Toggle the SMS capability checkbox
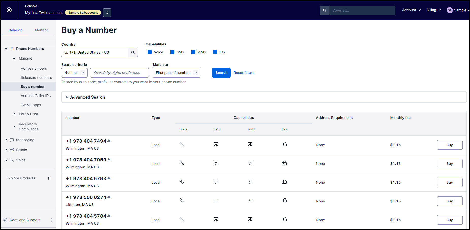This screenshot has width=470, height=230. [172, 52]
